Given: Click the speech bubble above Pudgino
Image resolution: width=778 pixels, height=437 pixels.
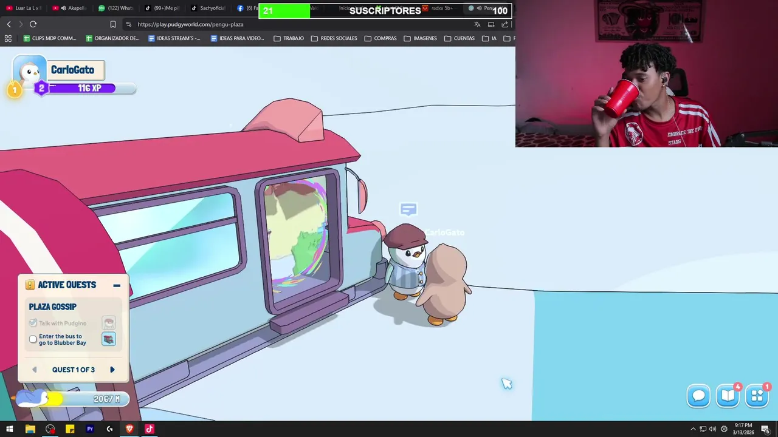Looking at the screenshot, I should tap(408, 209).
